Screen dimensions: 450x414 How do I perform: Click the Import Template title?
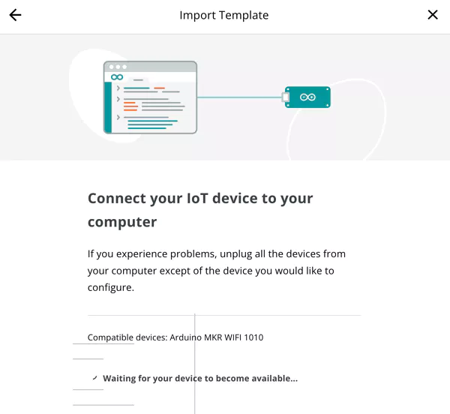click(x=224, y=15)
